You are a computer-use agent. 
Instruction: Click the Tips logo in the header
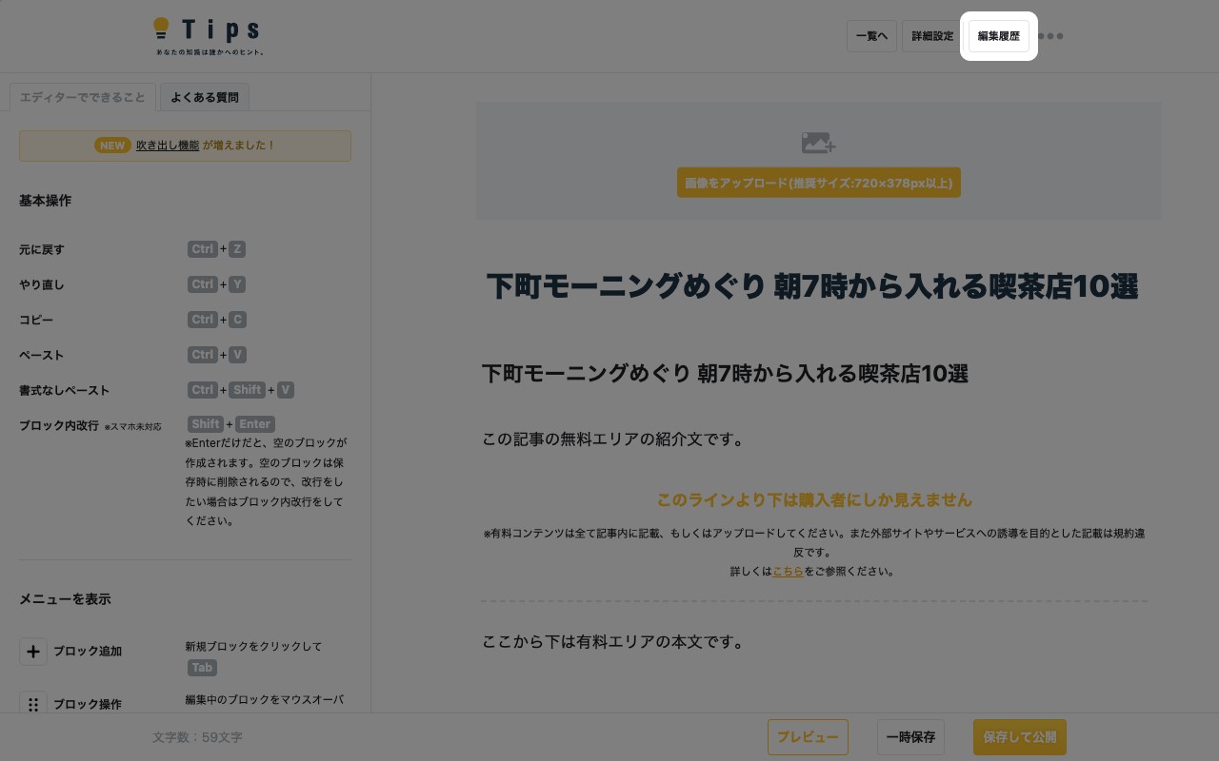(x=209, y=36)
